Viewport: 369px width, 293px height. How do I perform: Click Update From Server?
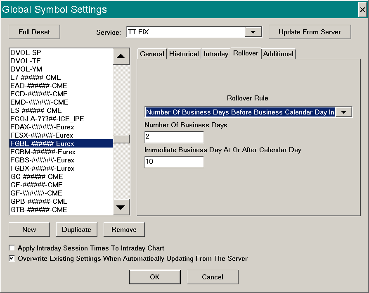click(x=310, y=32)
